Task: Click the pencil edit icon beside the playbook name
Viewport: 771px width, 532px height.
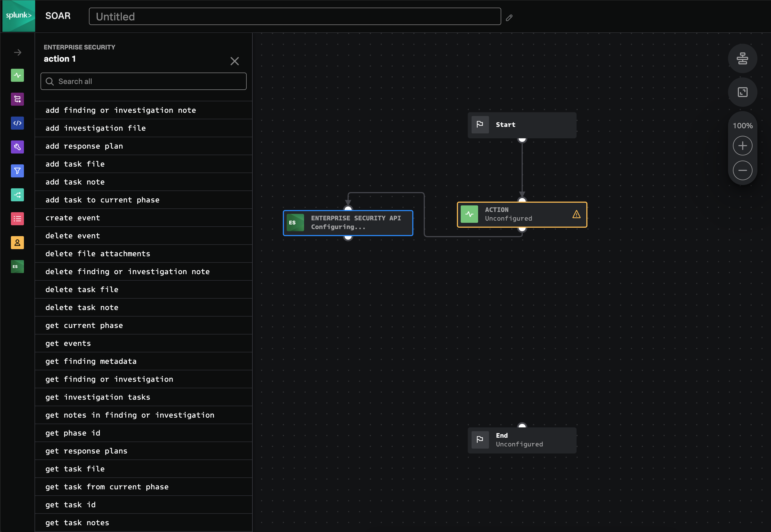Action: click(x=509, y=18)
